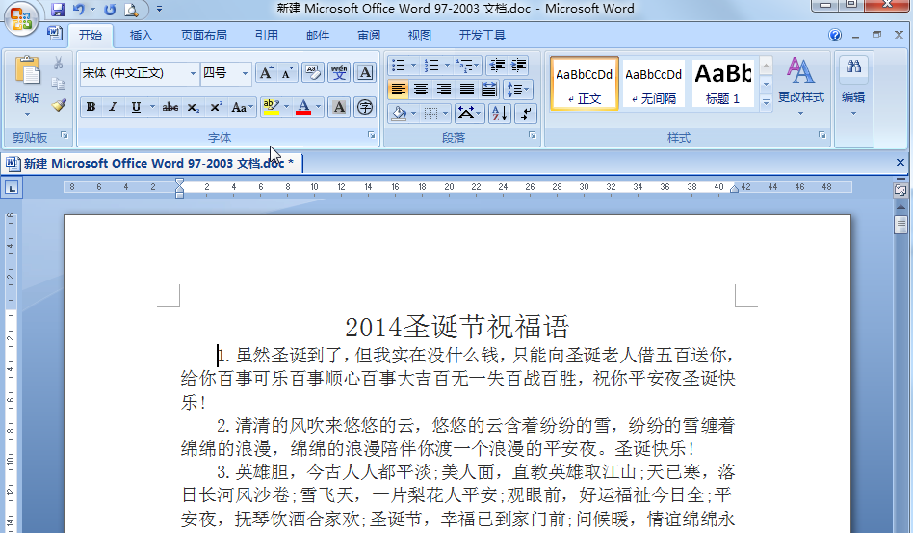The width and height of the screenshot is (913, 533).
Task: Cut selection with scissors icon
Action: point(58,63)
